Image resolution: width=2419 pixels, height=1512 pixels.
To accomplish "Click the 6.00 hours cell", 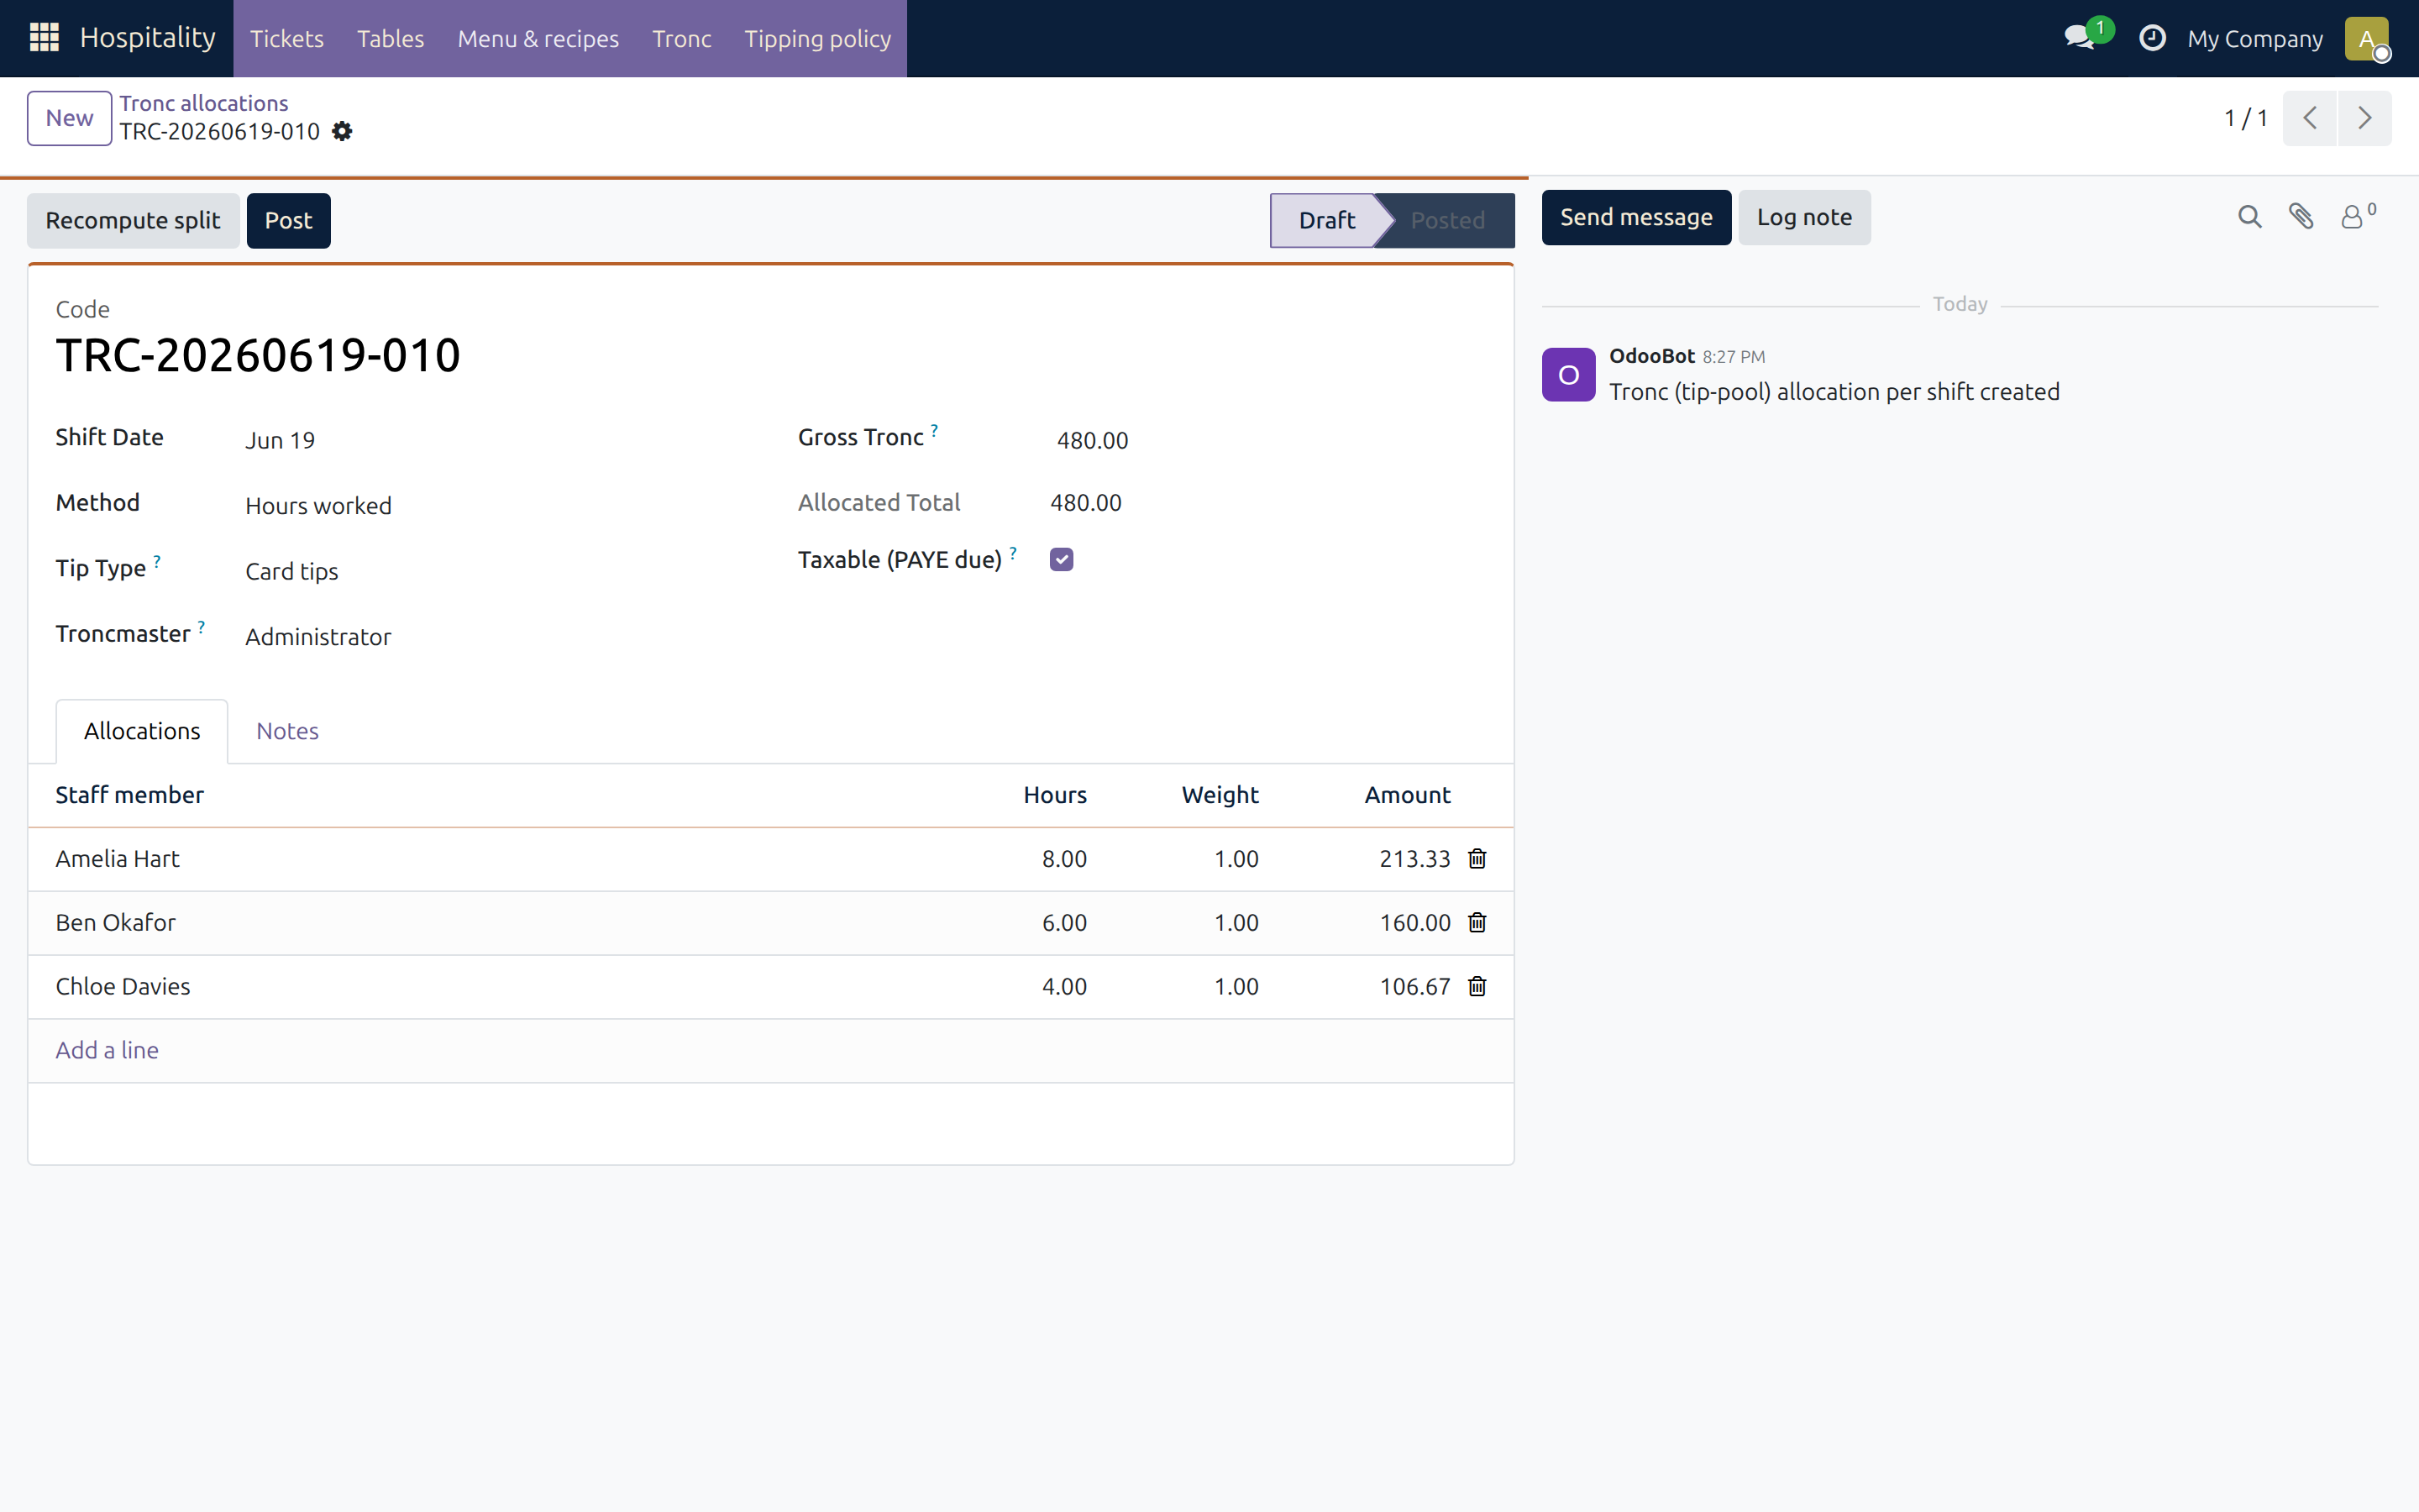I will pos(1063,923).
